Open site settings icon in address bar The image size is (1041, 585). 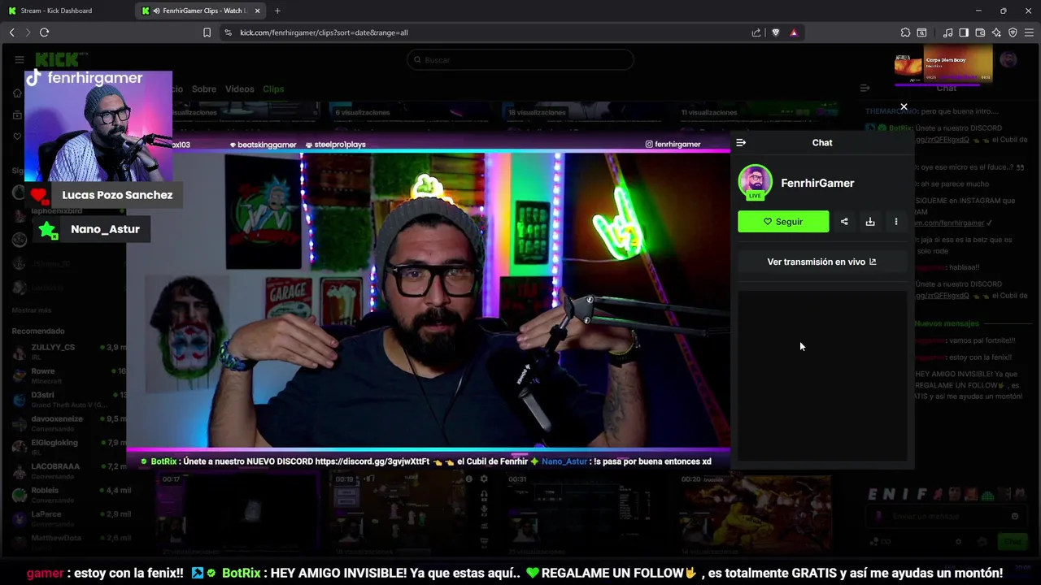pyautogui.click(x=228, y=32)
